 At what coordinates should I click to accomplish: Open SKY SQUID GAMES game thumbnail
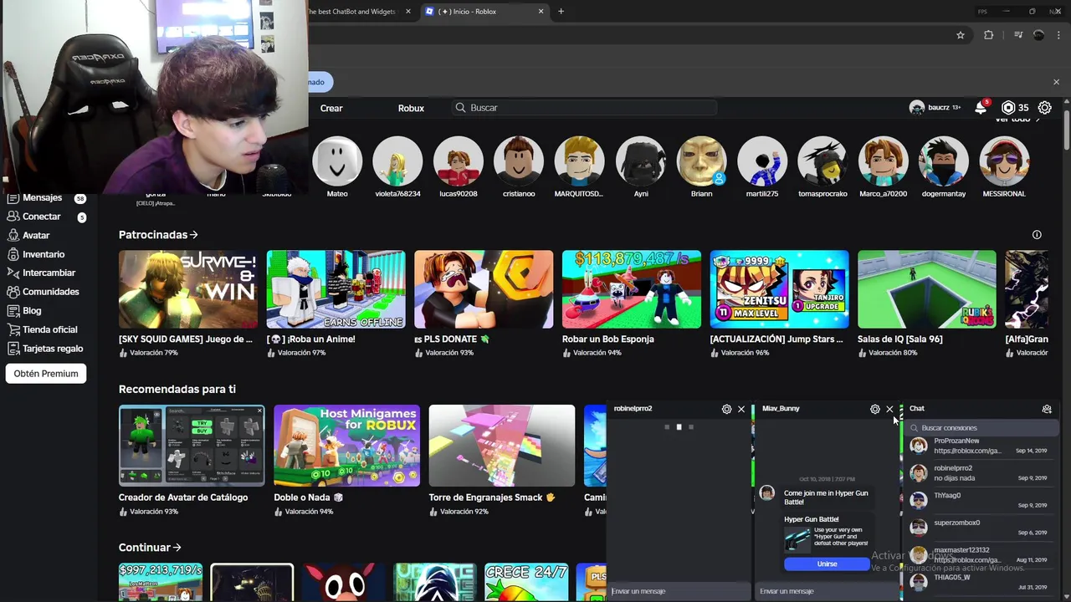click(x=188, y=289)
